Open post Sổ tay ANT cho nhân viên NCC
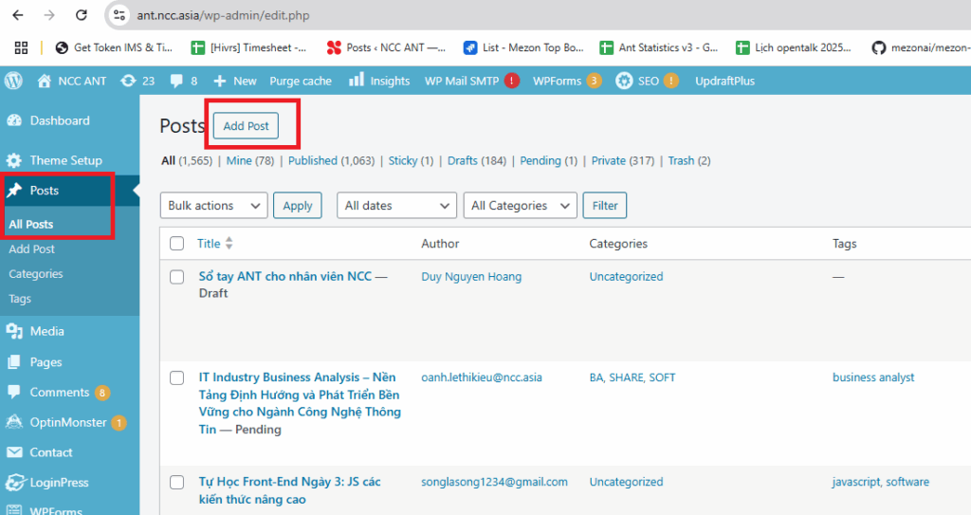971x515 pixels. coord(284,276)
